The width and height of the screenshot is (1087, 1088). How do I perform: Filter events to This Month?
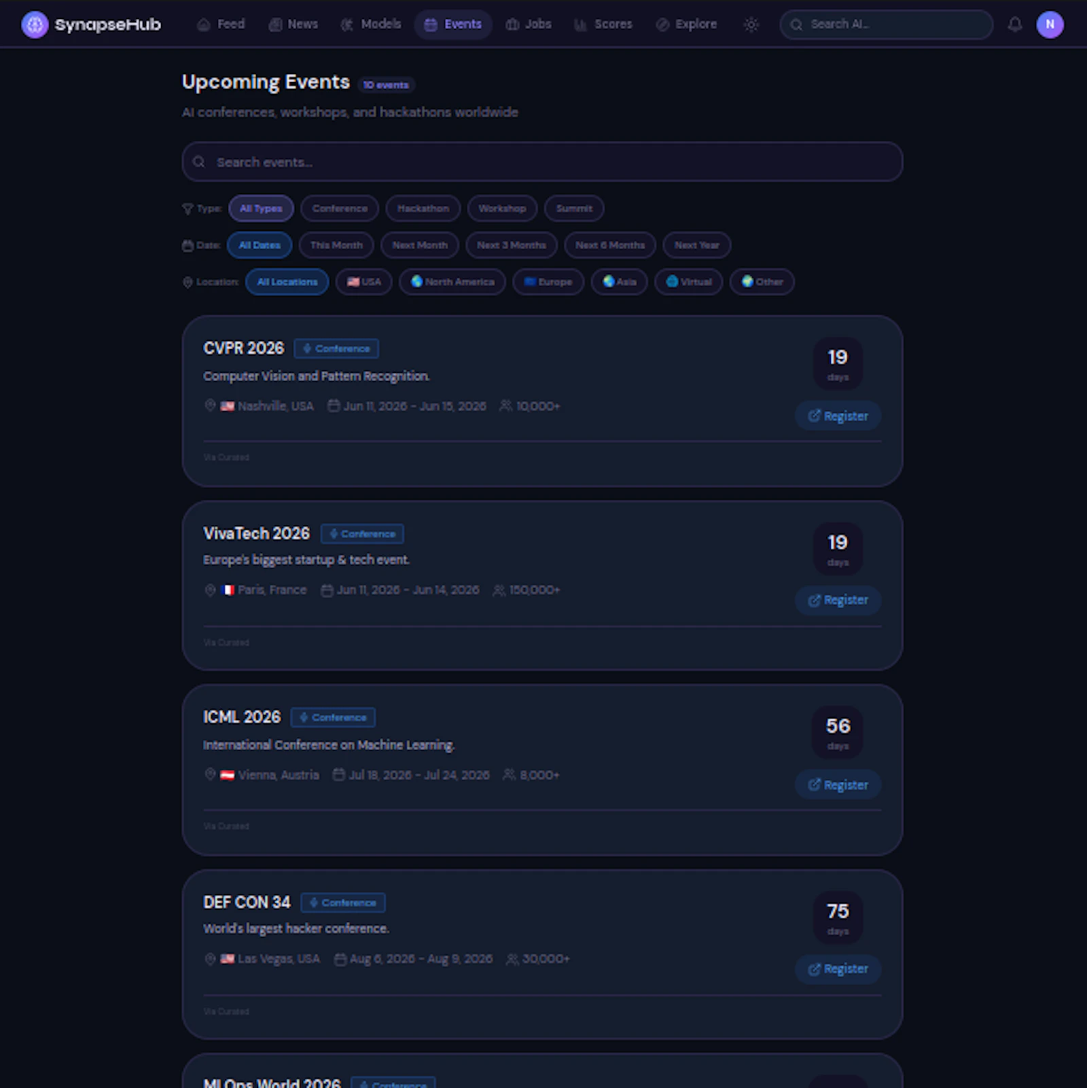(x=336, y=245)
